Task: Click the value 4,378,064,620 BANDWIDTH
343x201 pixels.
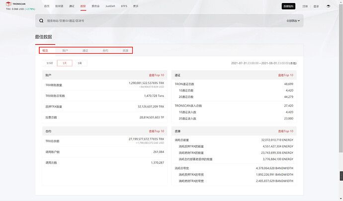Action: 274,168
